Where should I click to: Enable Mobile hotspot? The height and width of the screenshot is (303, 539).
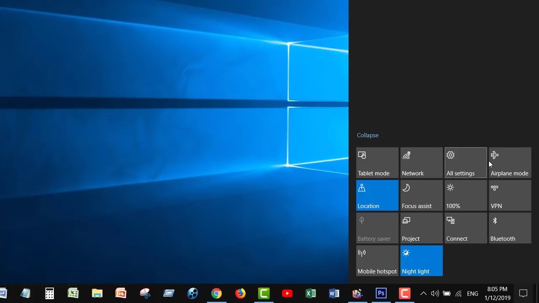click(377, 261)
